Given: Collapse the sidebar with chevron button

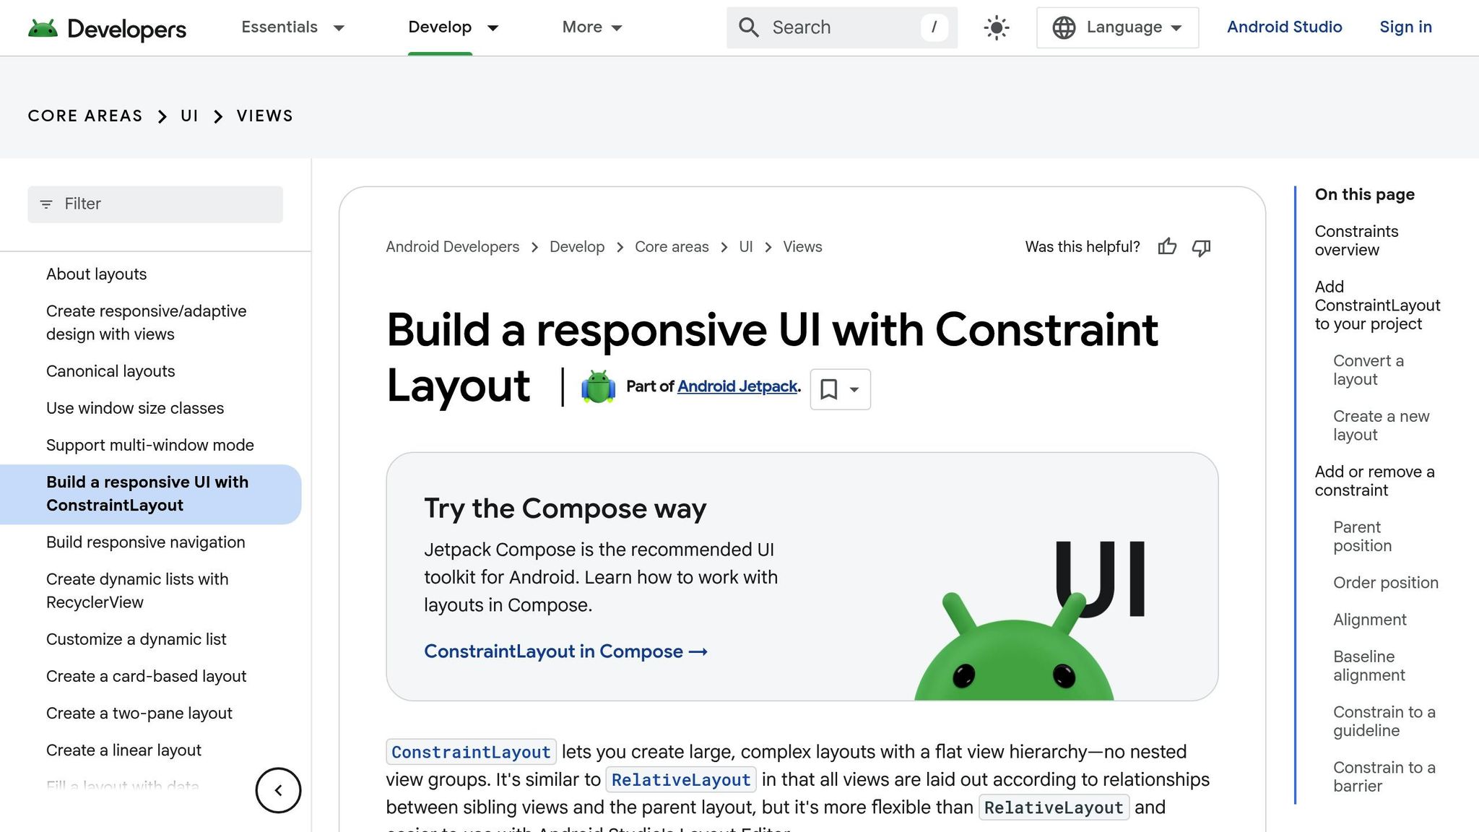Looking at the screenshot, I should click(278, 790).
